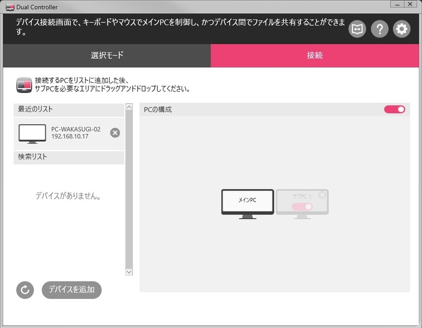Click the dual monitor instruction icon
Viewport: 422px width, 328px height.
[24, 85]
